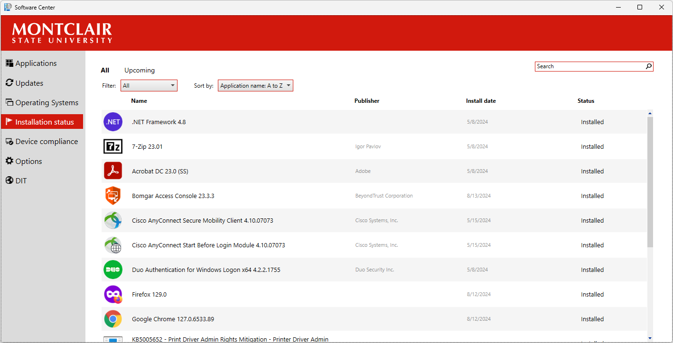The width and height of the screenshot is (673, 343).
Task: Click inside the Search field
Action: (x=589, y=66)
